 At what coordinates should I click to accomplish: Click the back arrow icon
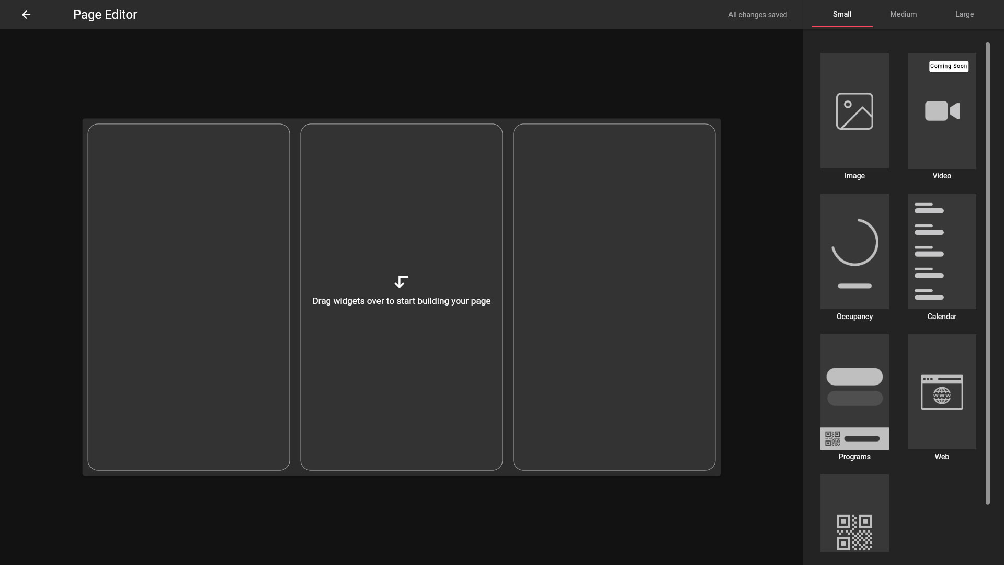pyautogui.click(x=26, y=15)
